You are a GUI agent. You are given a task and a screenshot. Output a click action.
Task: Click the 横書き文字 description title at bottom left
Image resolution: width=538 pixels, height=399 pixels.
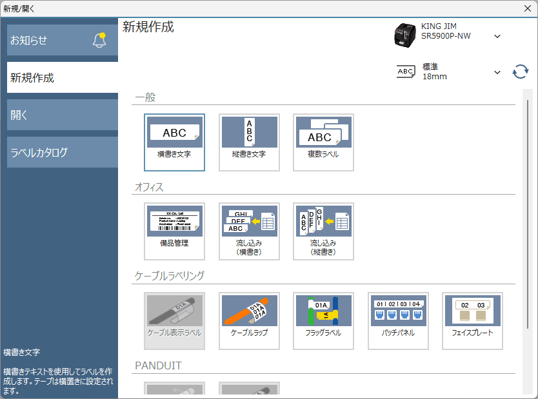pos(22,353)
